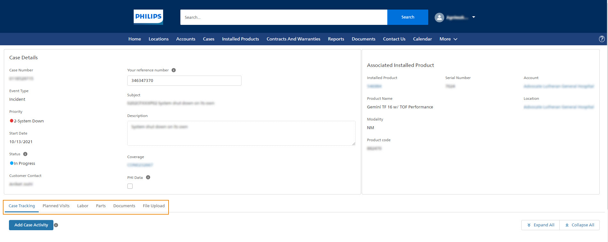The image size is (608, 242).
Task: Open the user account dropdown arrow
Action: (x=474, y=17)
